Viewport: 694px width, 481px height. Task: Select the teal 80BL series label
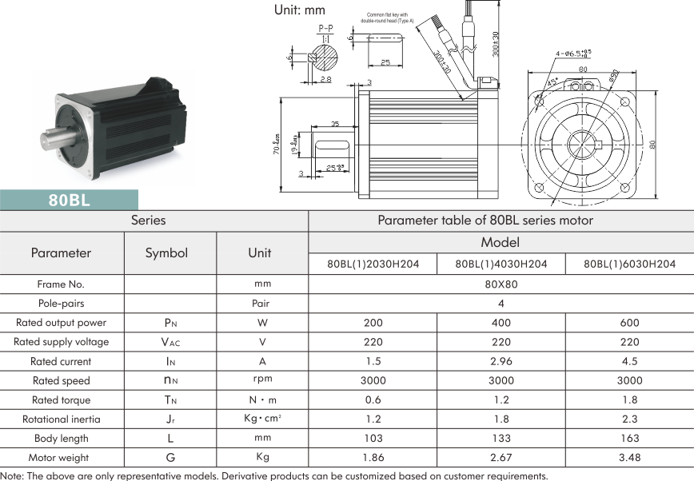[70, 200]
